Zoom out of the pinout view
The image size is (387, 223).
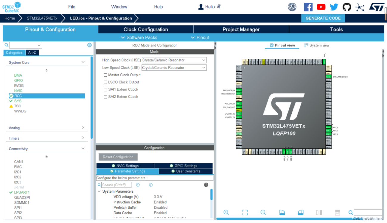[263, 213]
